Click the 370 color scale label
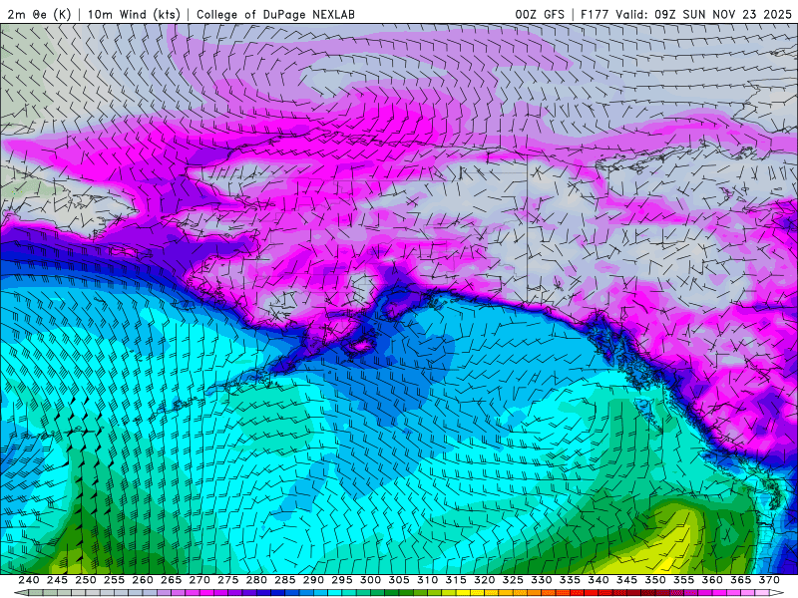This screenshot has width=798, height=598. (x=769, y=580)
